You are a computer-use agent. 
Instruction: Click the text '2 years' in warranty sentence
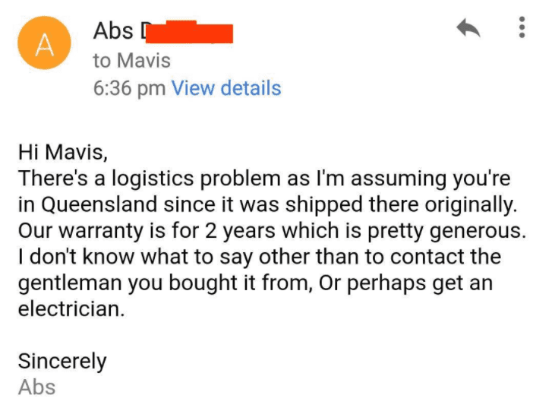click(241, 231)
